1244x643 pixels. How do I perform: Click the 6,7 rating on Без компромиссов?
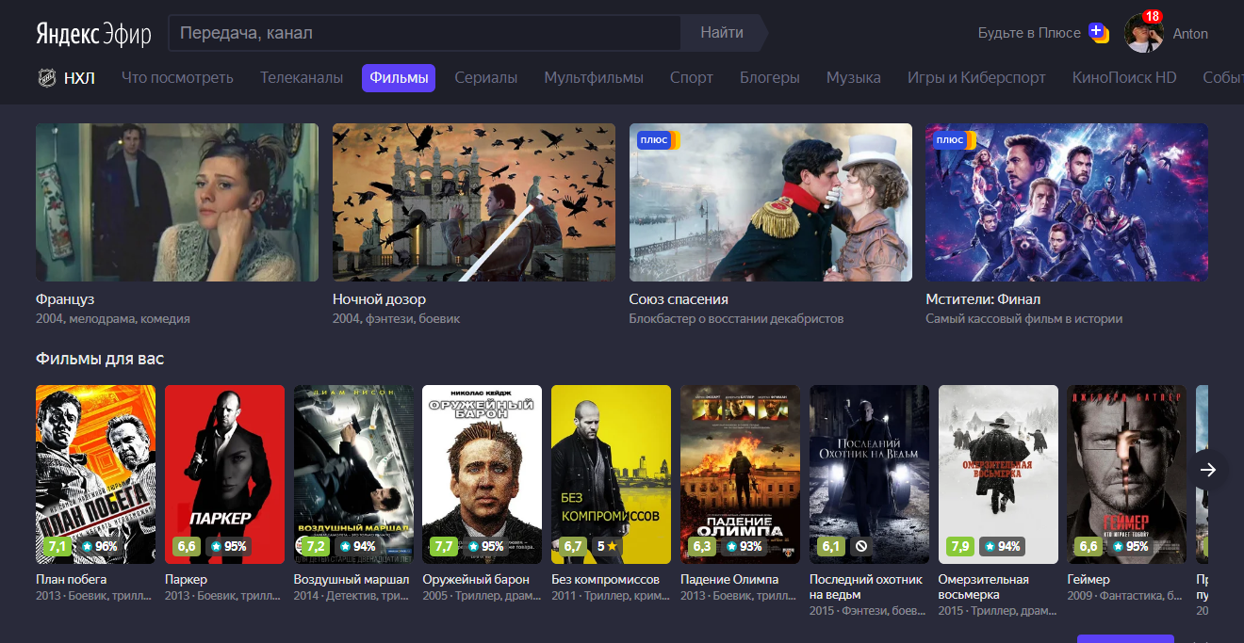(x=572, y=546)
